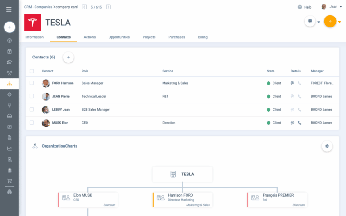Click the Help link text
The width and height of the screenshot is (346, 216).
tap(308, 7)
